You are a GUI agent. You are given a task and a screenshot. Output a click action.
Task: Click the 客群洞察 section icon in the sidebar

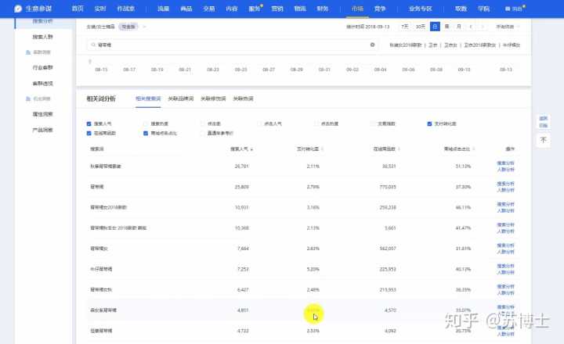(x=27, y=51)
